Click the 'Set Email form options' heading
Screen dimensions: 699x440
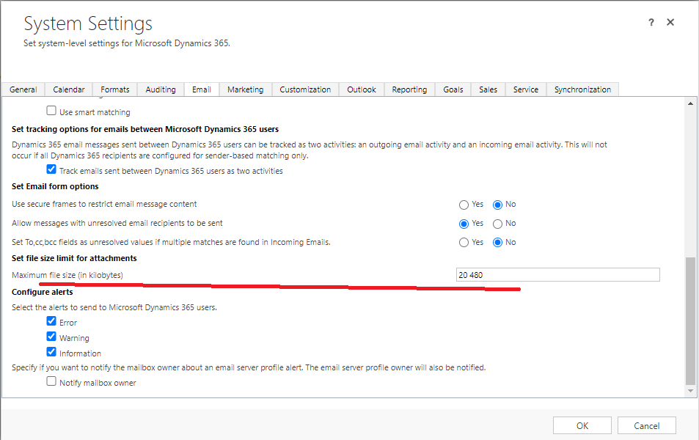pos(55,186)
